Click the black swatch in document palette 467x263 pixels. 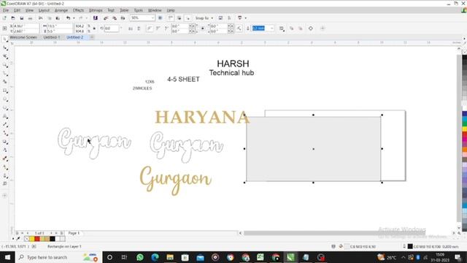click(53, 239)
